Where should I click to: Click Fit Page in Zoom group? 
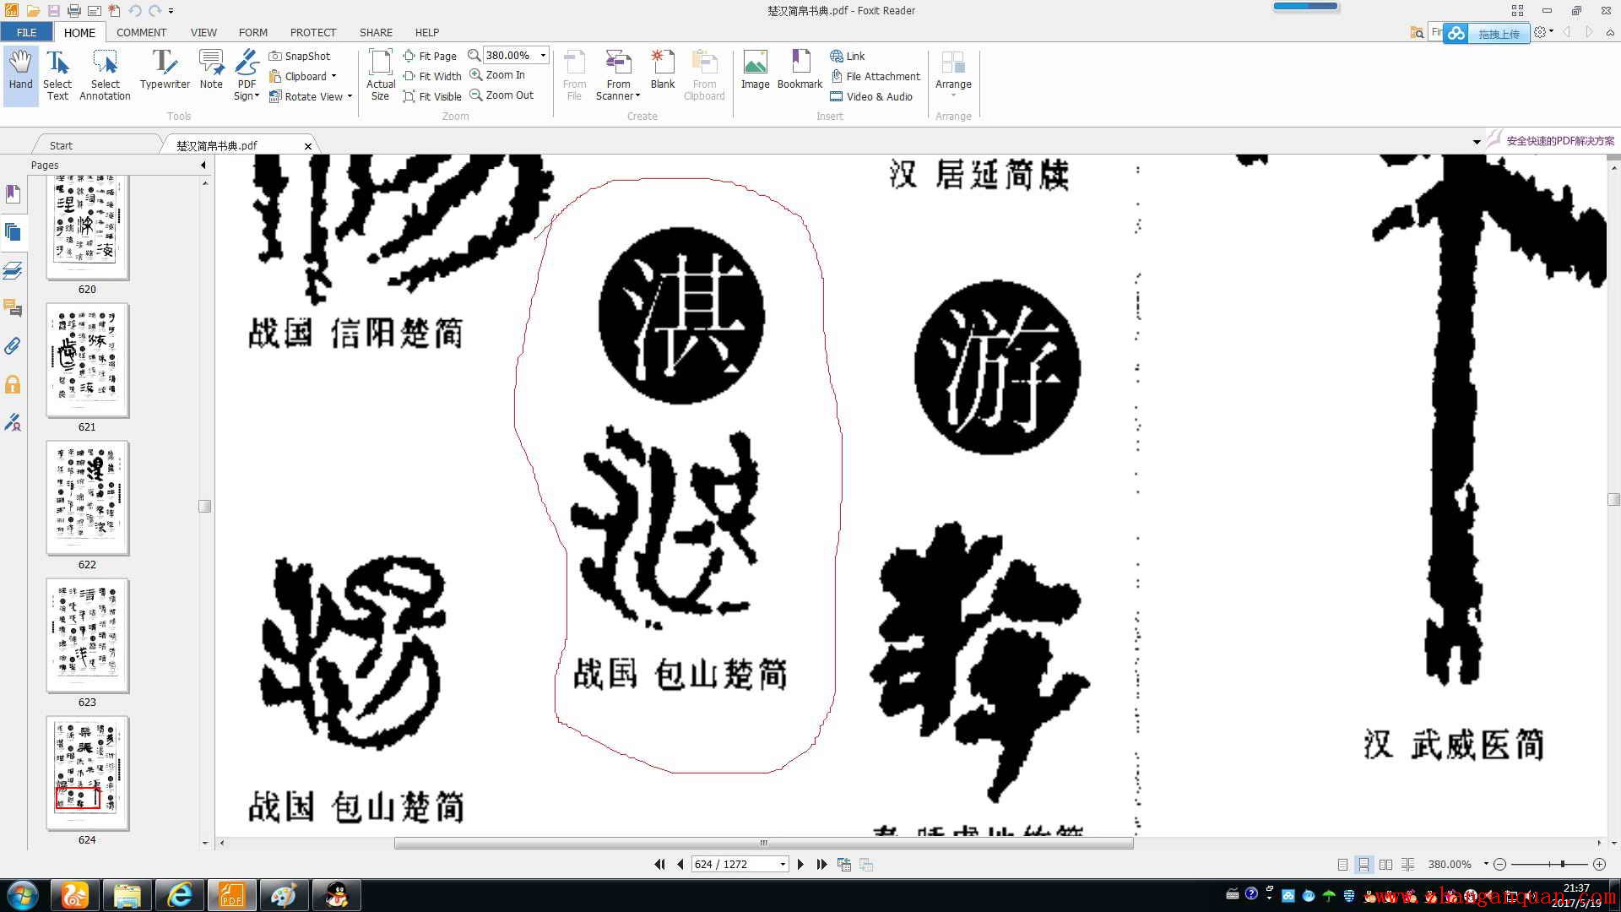click(x=430, y=56)
